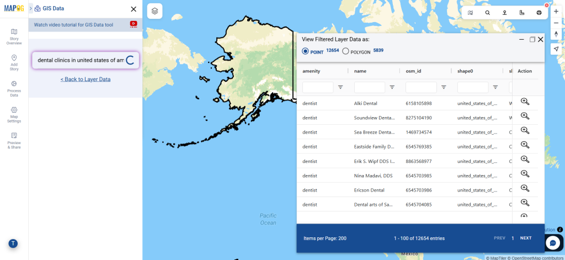Open filter options for name column
The image size is (565, 260).
point(392,87)
